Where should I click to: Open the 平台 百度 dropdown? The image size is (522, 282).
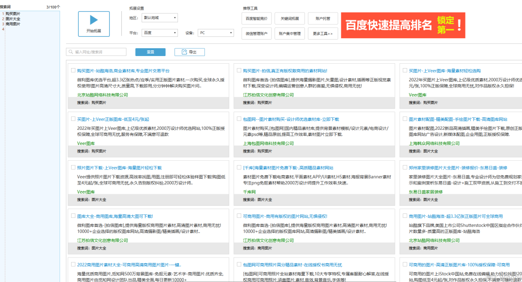[159, 33]
